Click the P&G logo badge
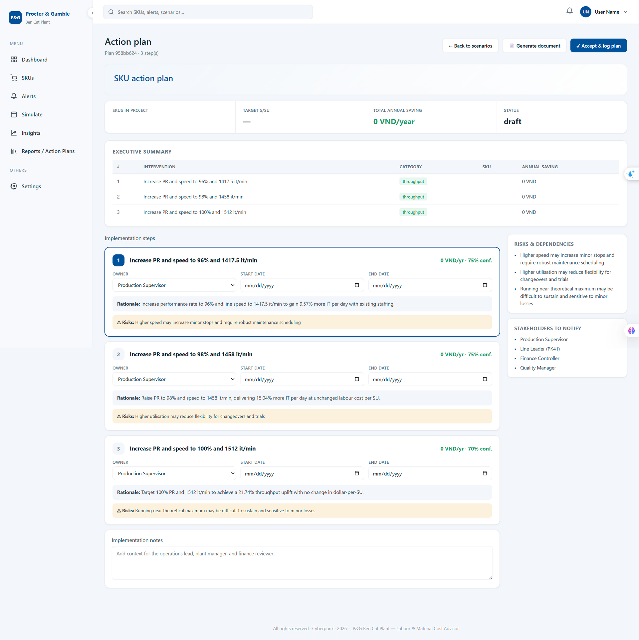 pyautogui.click(x=15, y=18)
